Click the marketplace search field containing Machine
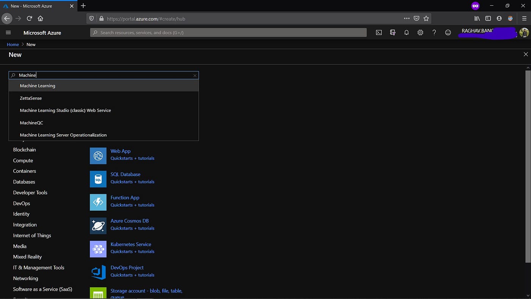531x299 pixels. (x=104, y=75)
